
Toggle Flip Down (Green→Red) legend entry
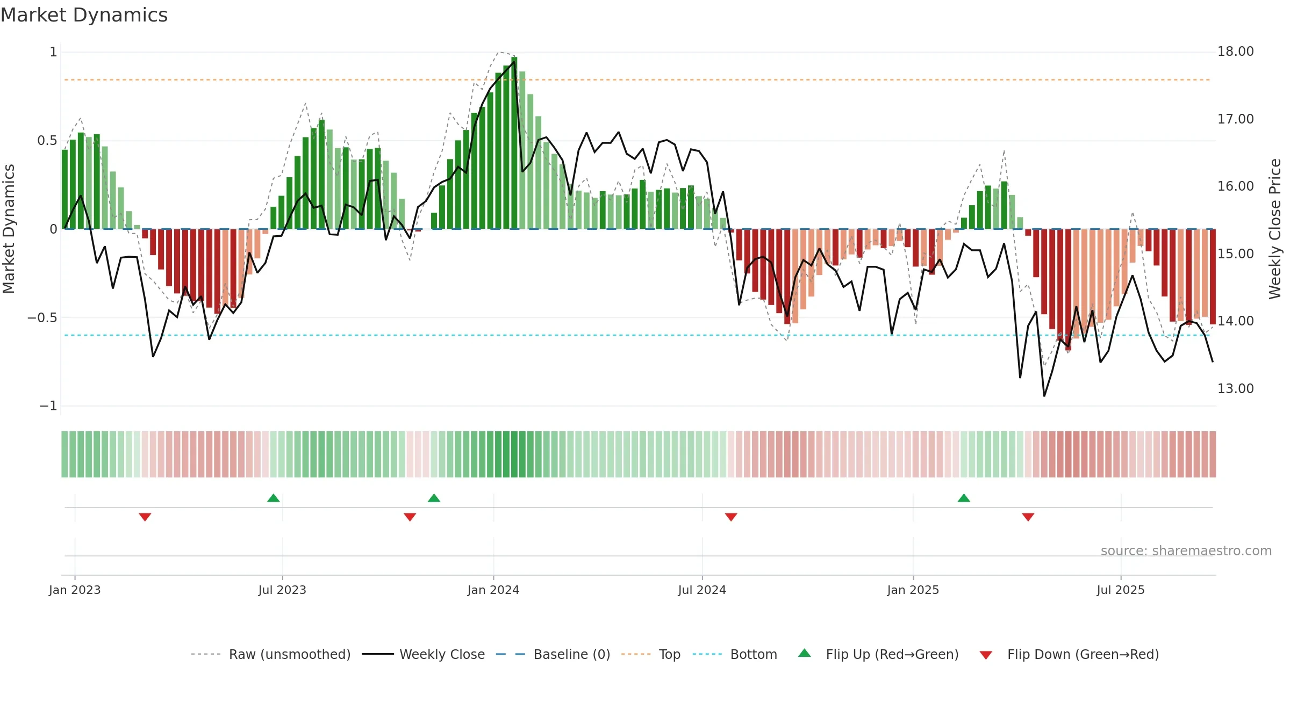pos(1069,654)
